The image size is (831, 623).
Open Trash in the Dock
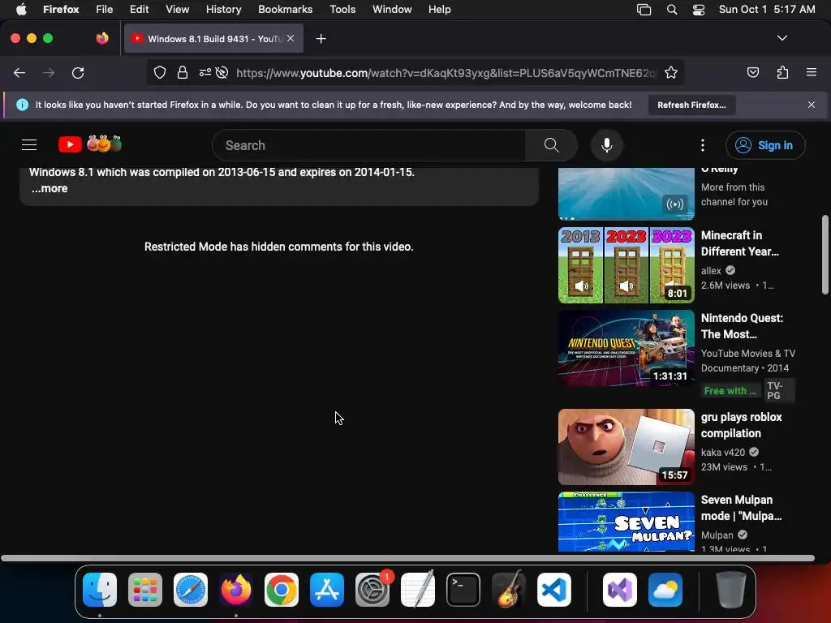tap(731, 590)
